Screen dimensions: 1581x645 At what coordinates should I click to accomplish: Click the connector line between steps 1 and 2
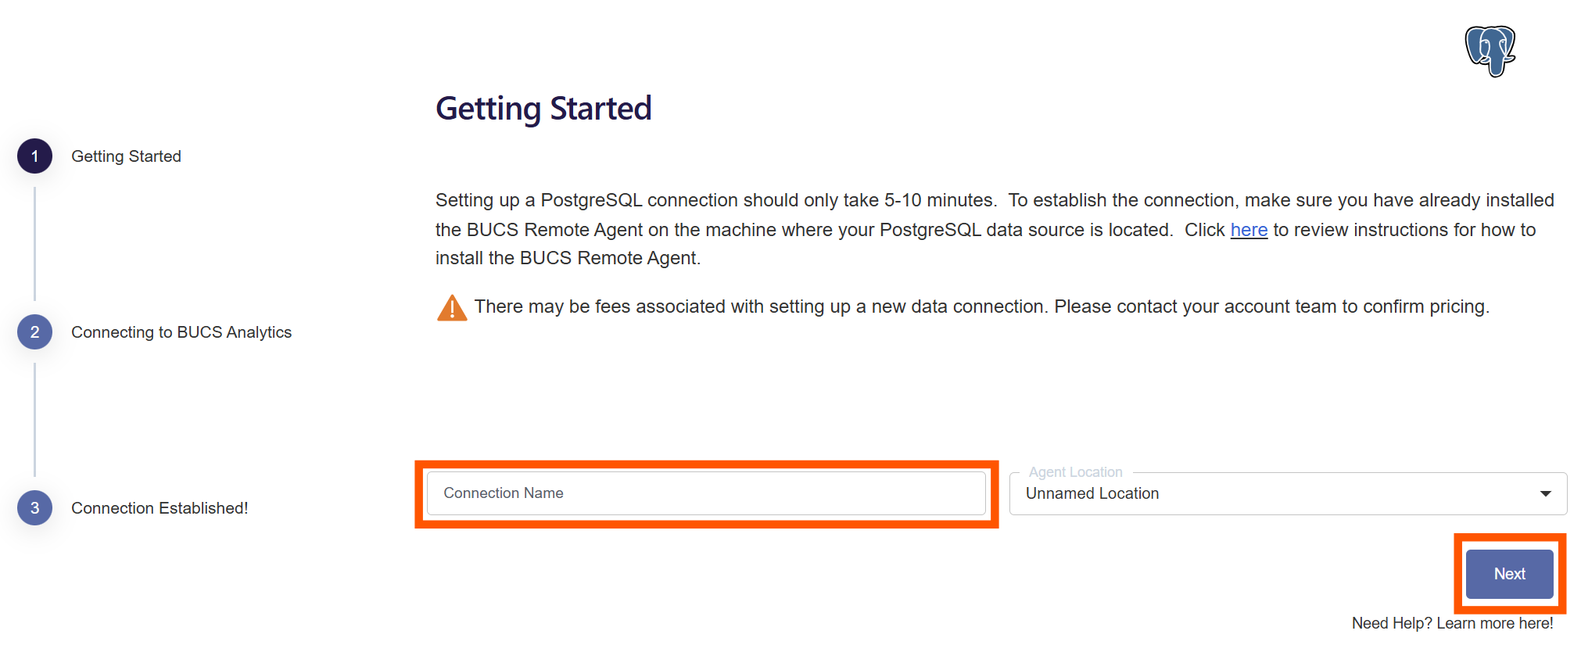[34, 244]
